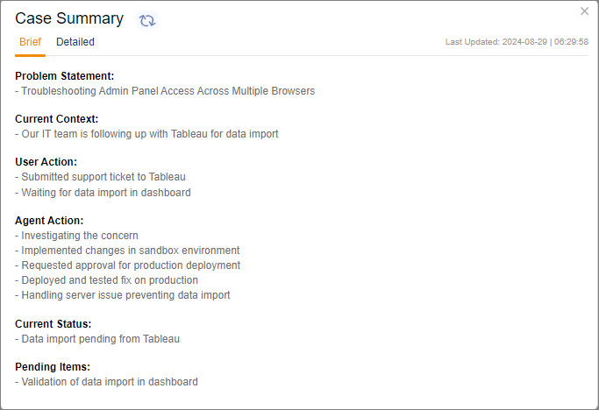The height and width of the screenshot is (410, 599).
Task: Select the Waiting for data import line
Action: (x=103, y=193)
